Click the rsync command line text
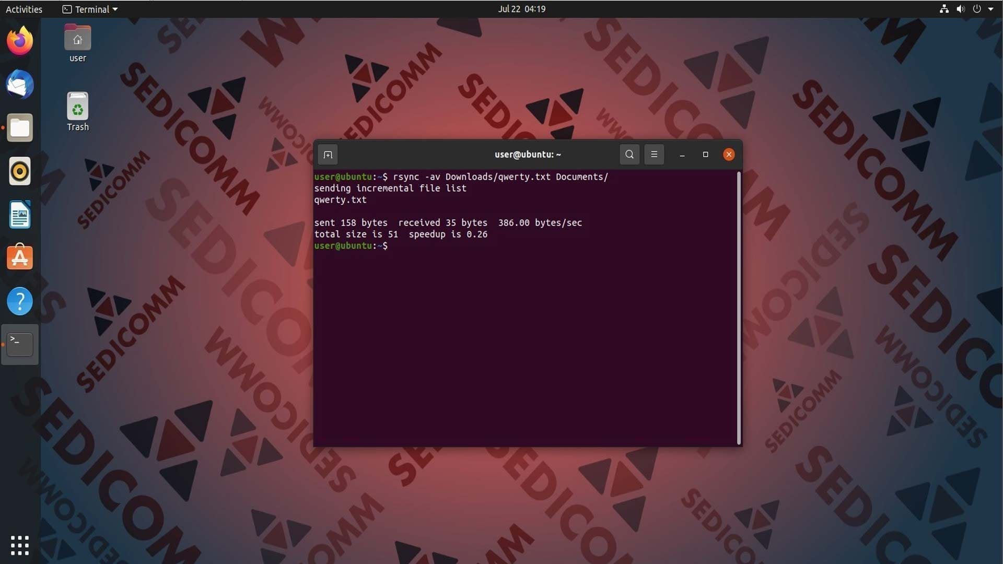The image size is (1003, 564). point(500,177)
